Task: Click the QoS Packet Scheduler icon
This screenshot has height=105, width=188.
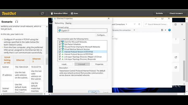Action: pyautogui.click(x=62, y=44)
